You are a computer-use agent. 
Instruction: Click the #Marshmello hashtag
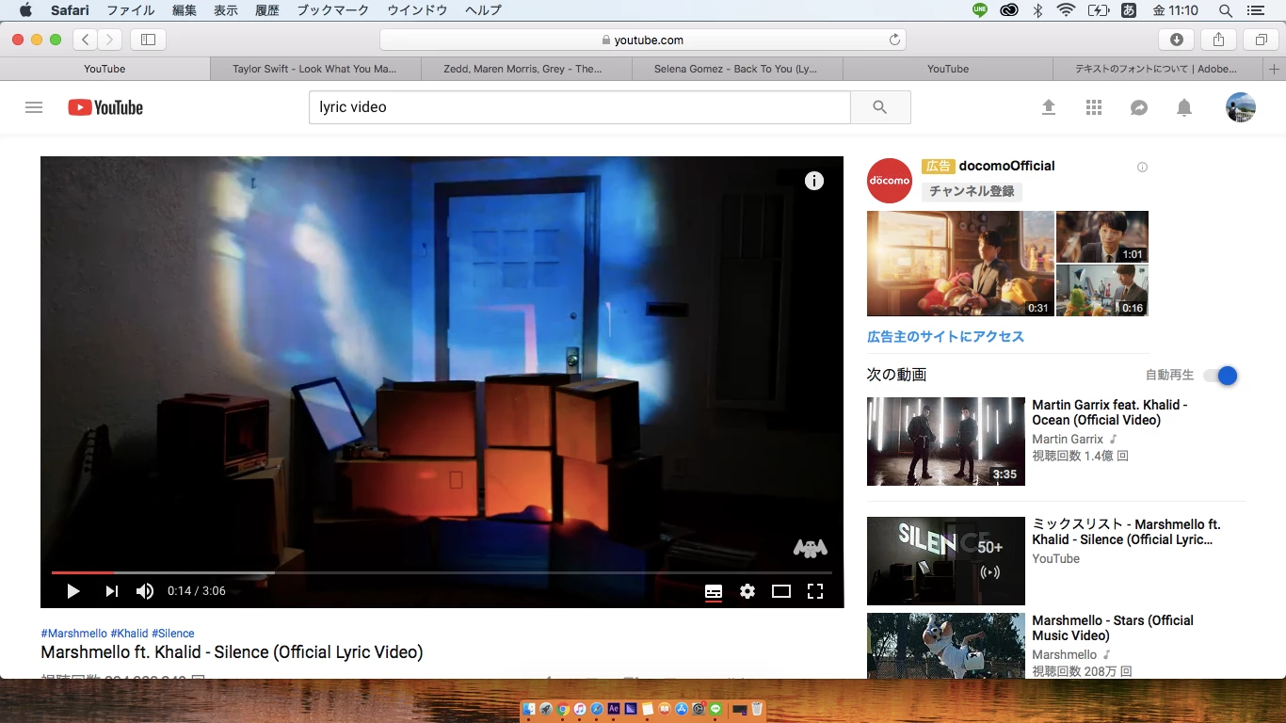[73, 634]
